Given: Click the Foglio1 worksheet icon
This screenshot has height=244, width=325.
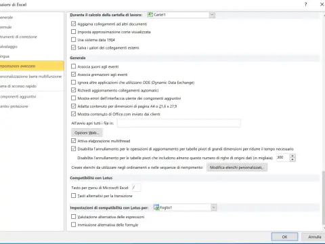Looking at the screenshot, I should point(156,207).
